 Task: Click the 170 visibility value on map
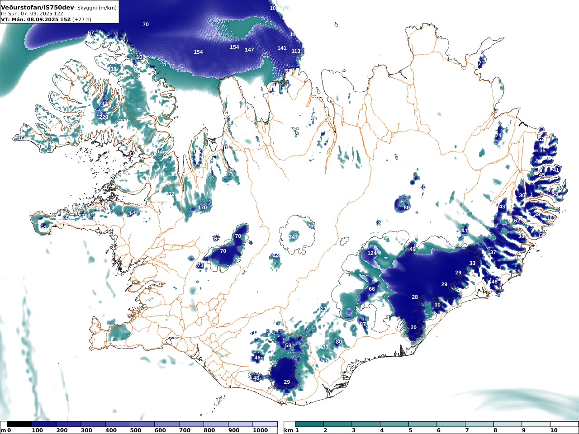[202, 208]
